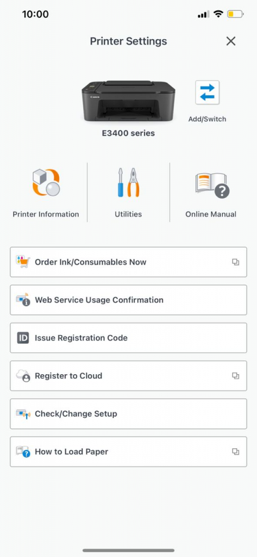Open Printer Information icon
Screen dimensions: 257x557
(x=46, y=182)
